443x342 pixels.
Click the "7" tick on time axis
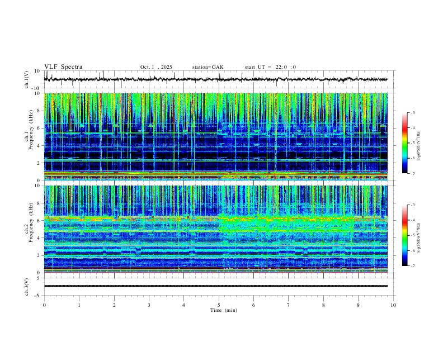(x=289, y=305)
